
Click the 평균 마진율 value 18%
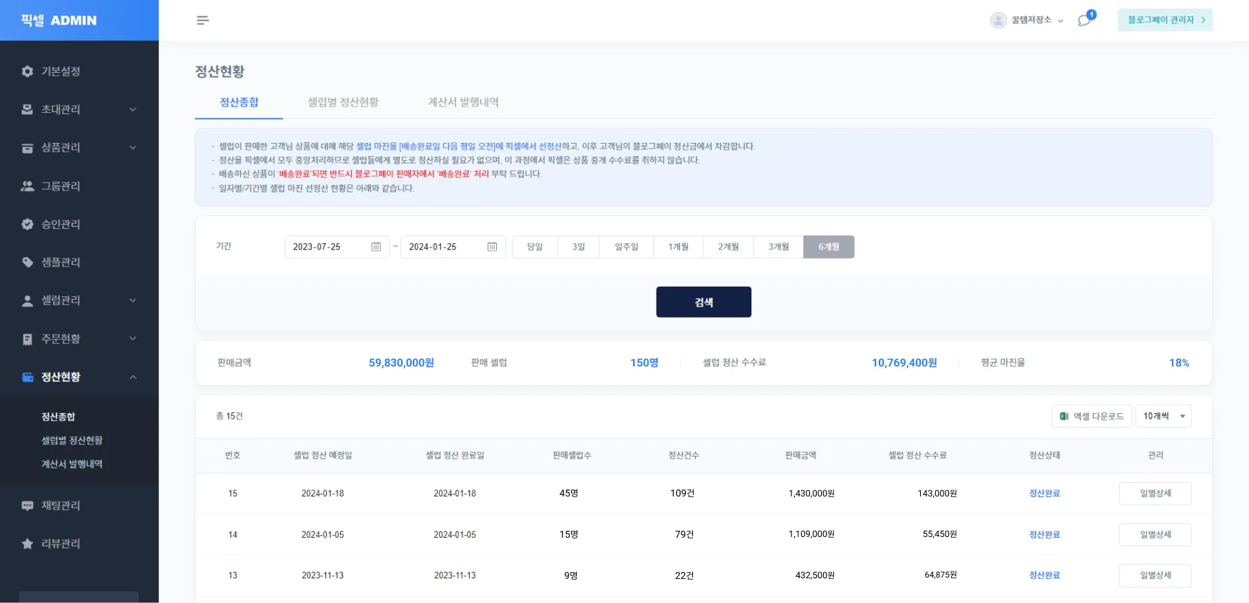click(1179, 363)
